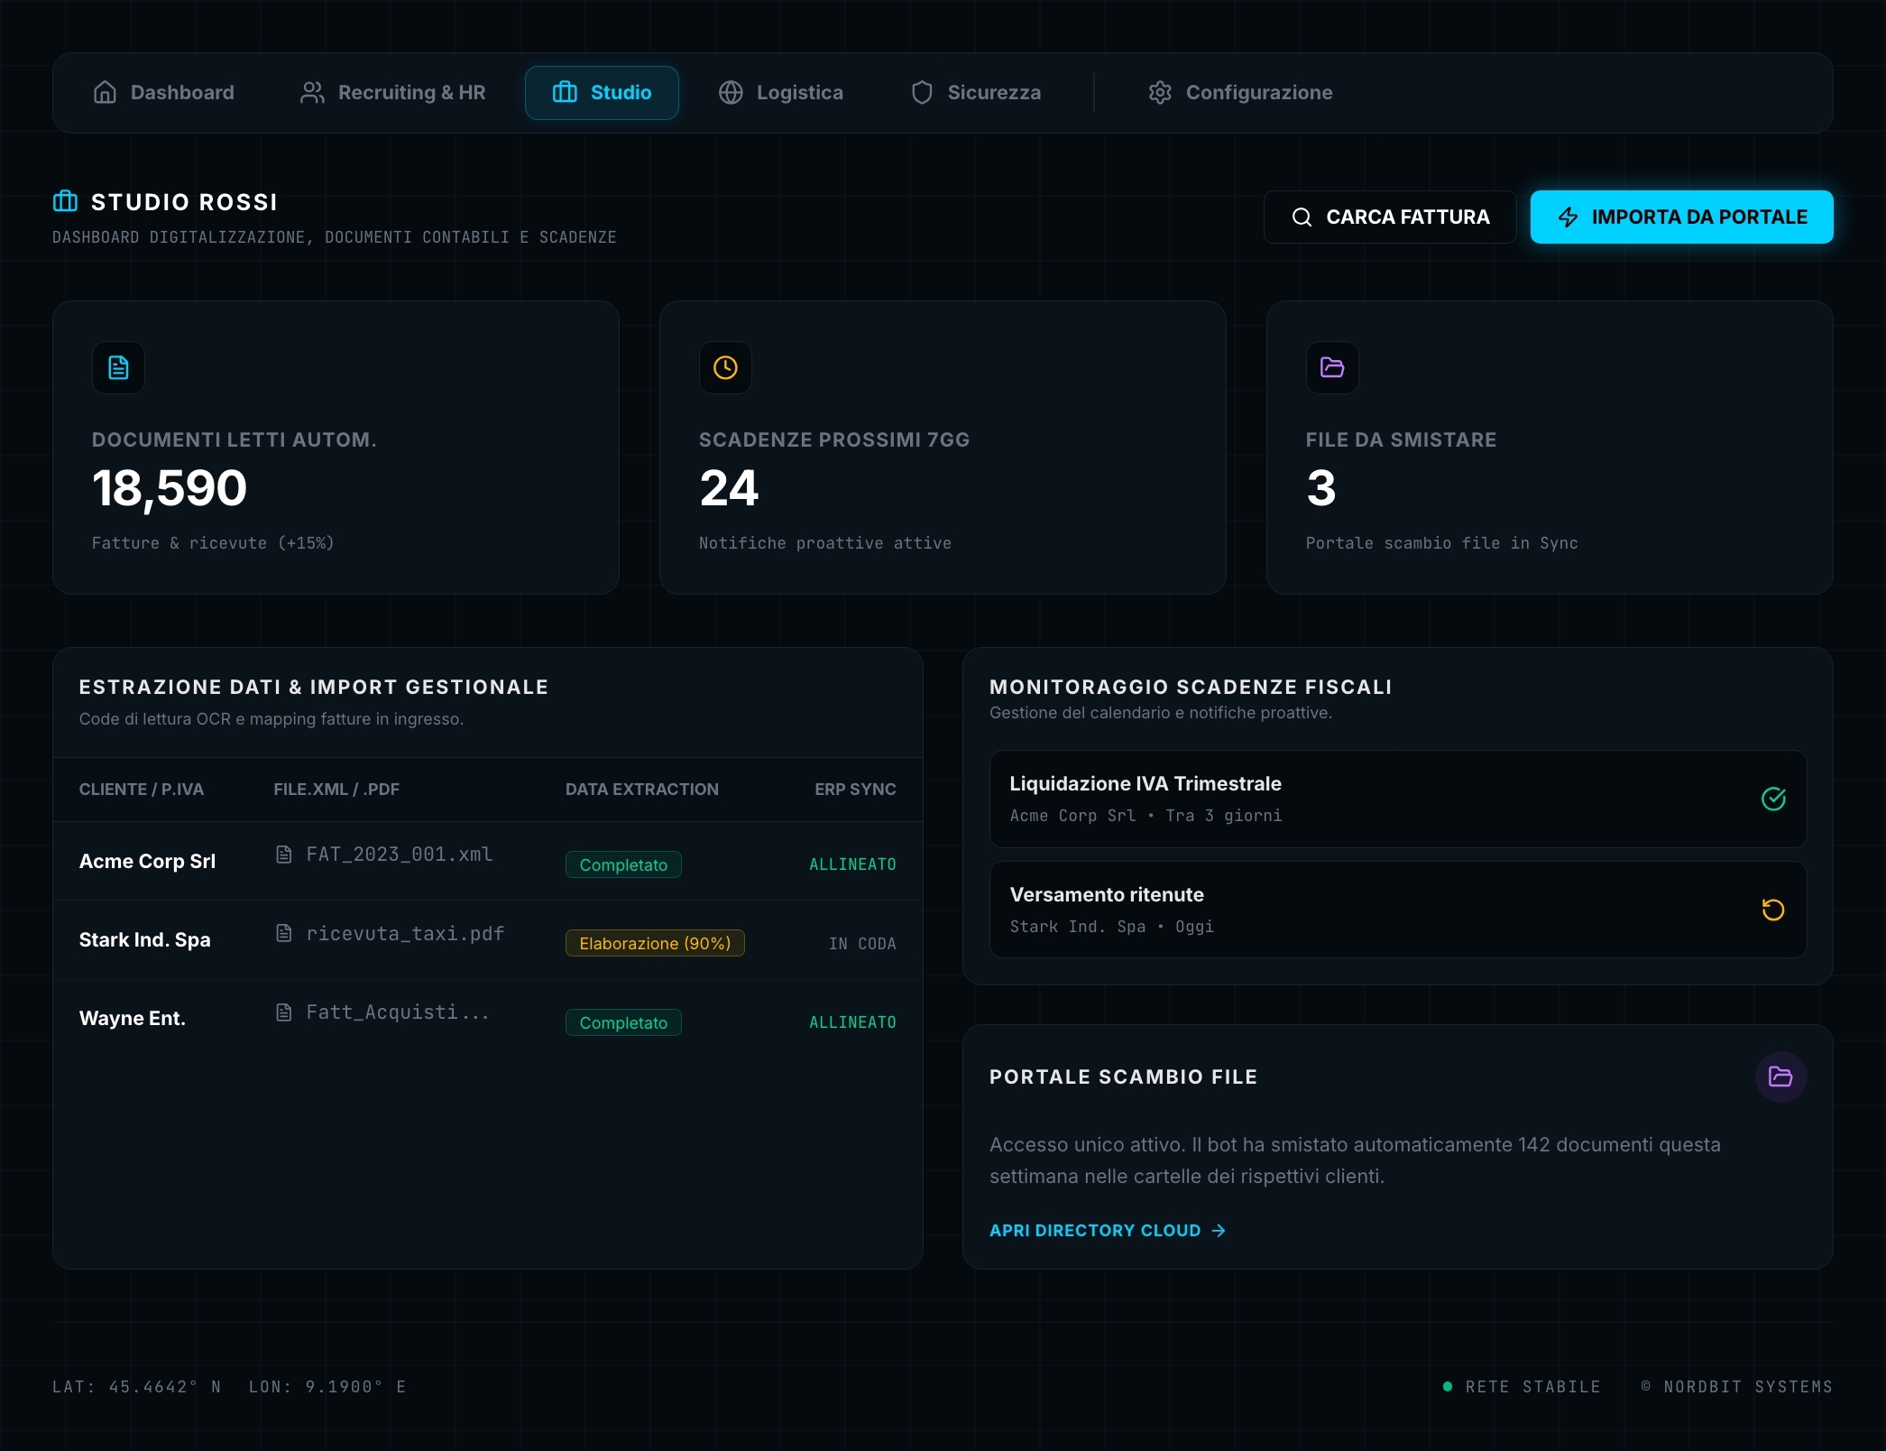The image size is (1886, 1451).
Task: Click file name ricevuta_taxi.pdf
Action: (x=405, y=933)
